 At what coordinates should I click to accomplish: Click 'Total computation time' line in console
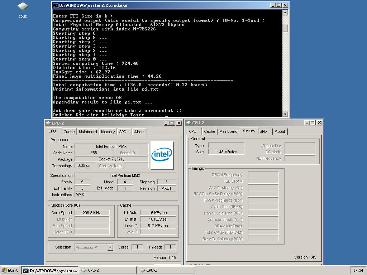130,85
